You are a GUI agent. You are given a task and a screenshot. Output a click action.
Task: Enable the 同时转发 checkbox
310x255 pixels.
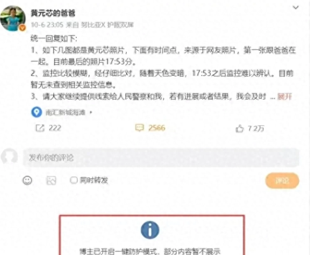click(x=74, y=180)
